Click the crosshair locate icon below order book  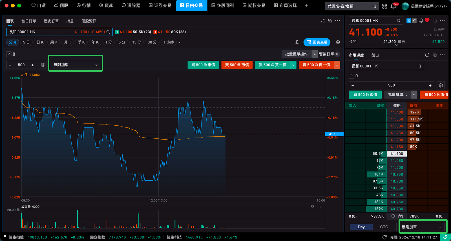(393, 216)
